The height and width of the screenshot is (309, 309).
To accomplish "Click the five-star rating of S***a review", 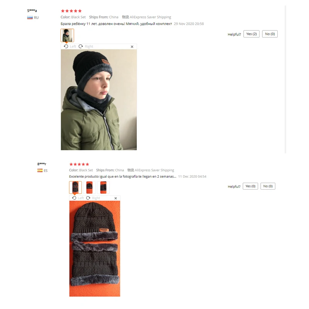I will [71, 11].
